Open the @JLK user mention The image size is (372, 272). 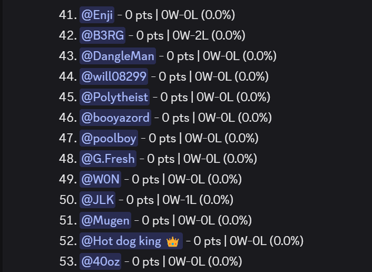click(98, 200)
